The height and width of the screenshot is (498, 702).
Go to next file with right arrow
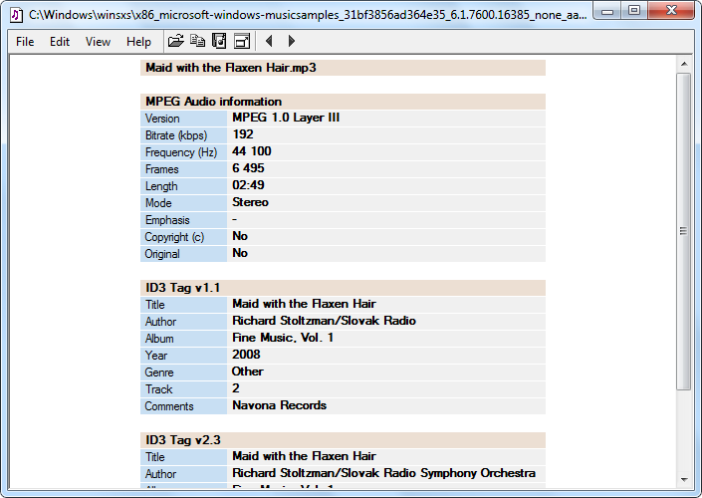[292, 41]
